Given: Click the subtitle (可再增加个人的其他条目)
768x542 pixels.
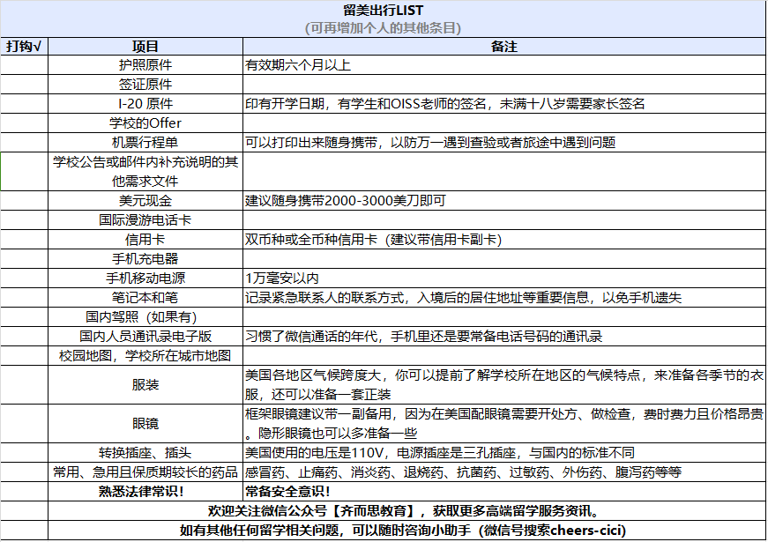Looking at the screenshot, I should (x=383, y=28).
